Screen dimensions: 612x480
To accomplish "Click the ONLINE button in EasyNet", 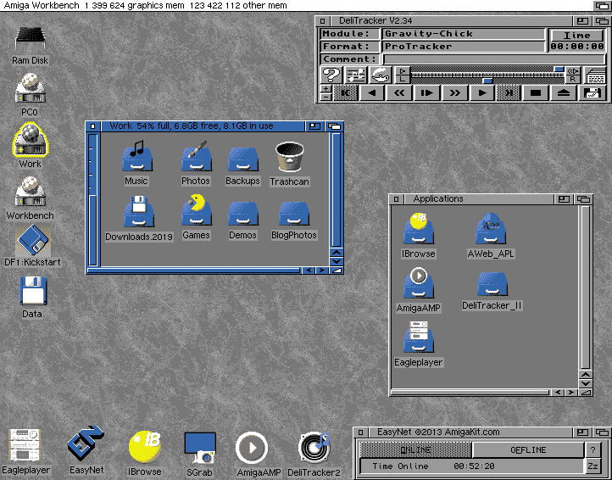I will [x=415, y=450].
